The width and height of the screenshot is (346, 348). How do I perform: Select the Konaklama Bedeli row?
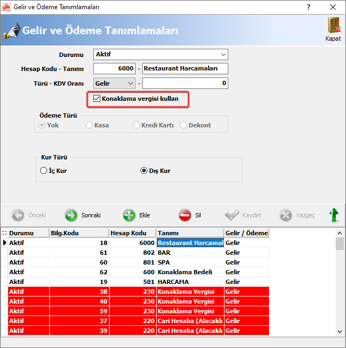tap(139, 272)
